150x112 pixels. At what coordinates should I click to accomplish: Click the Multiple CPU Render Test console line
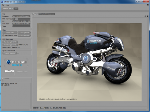(x=9, y=83)
